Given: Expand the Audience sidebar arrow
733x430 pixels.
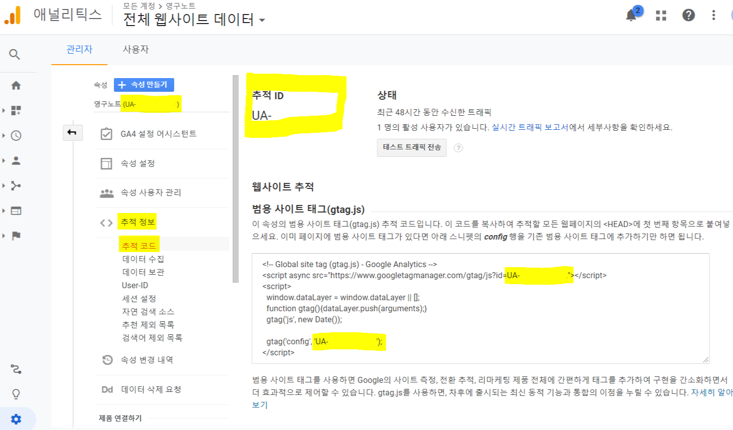Looking at the screenshot, I should (4, 160).
